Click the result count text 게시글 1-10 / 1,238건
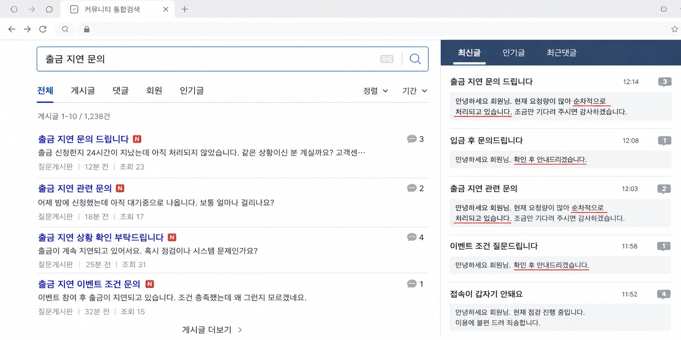The height and width of the screenshot is (340, 681). 74,116
